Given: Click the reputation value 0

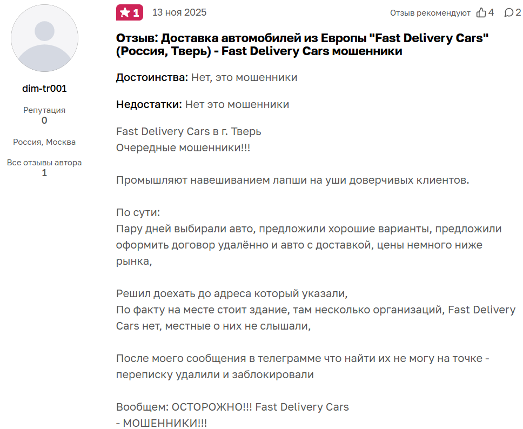Looking at the screenshot, I should 44,120.
